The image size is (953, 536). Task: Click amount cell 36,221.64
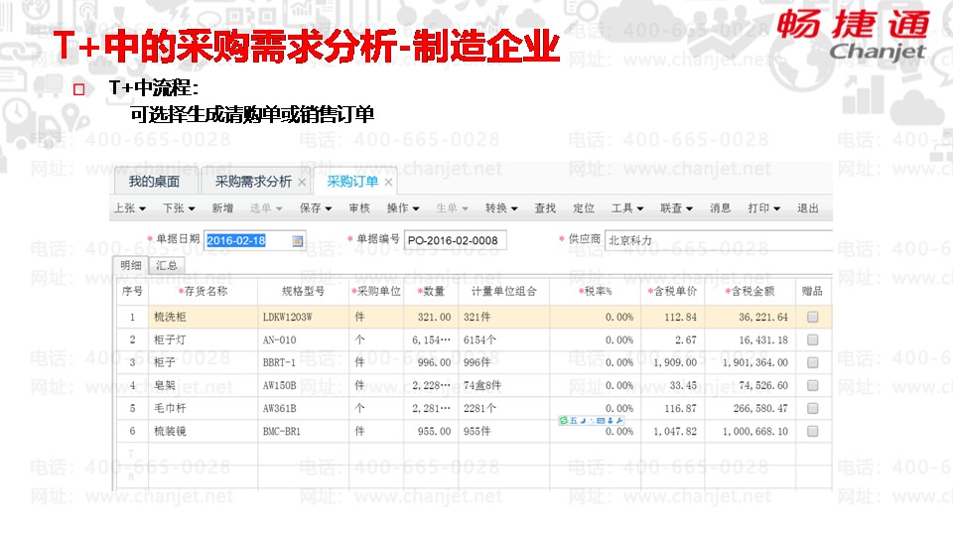coord(750,317)
